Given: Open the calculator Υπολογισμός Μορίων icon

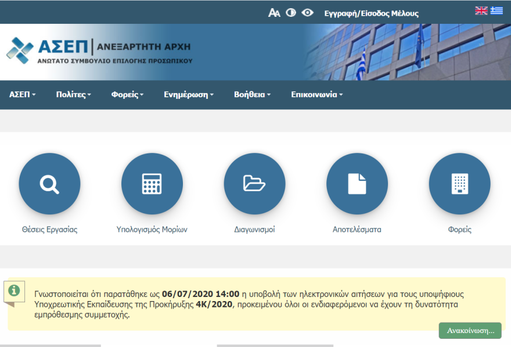Looking at the screenshot, I should coord(152,184).
